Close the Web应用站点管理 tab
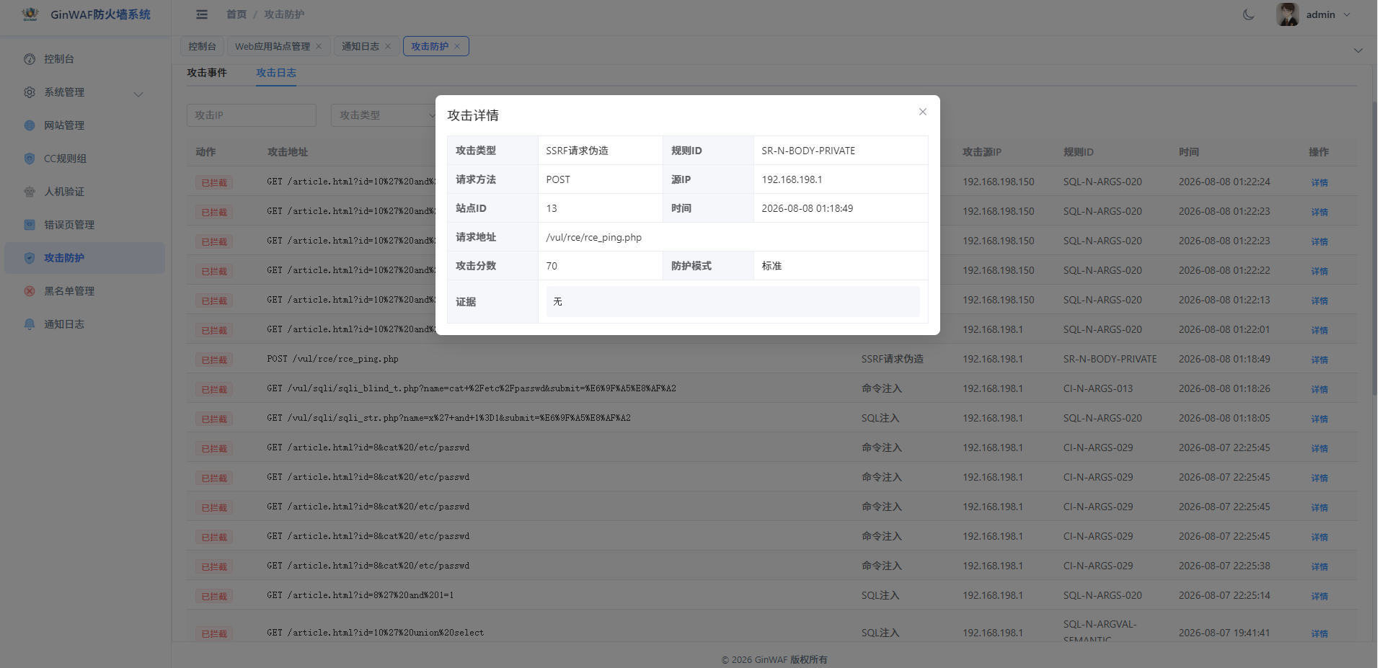The width and height of the screenshot is (1380, 668). [319, 46]
